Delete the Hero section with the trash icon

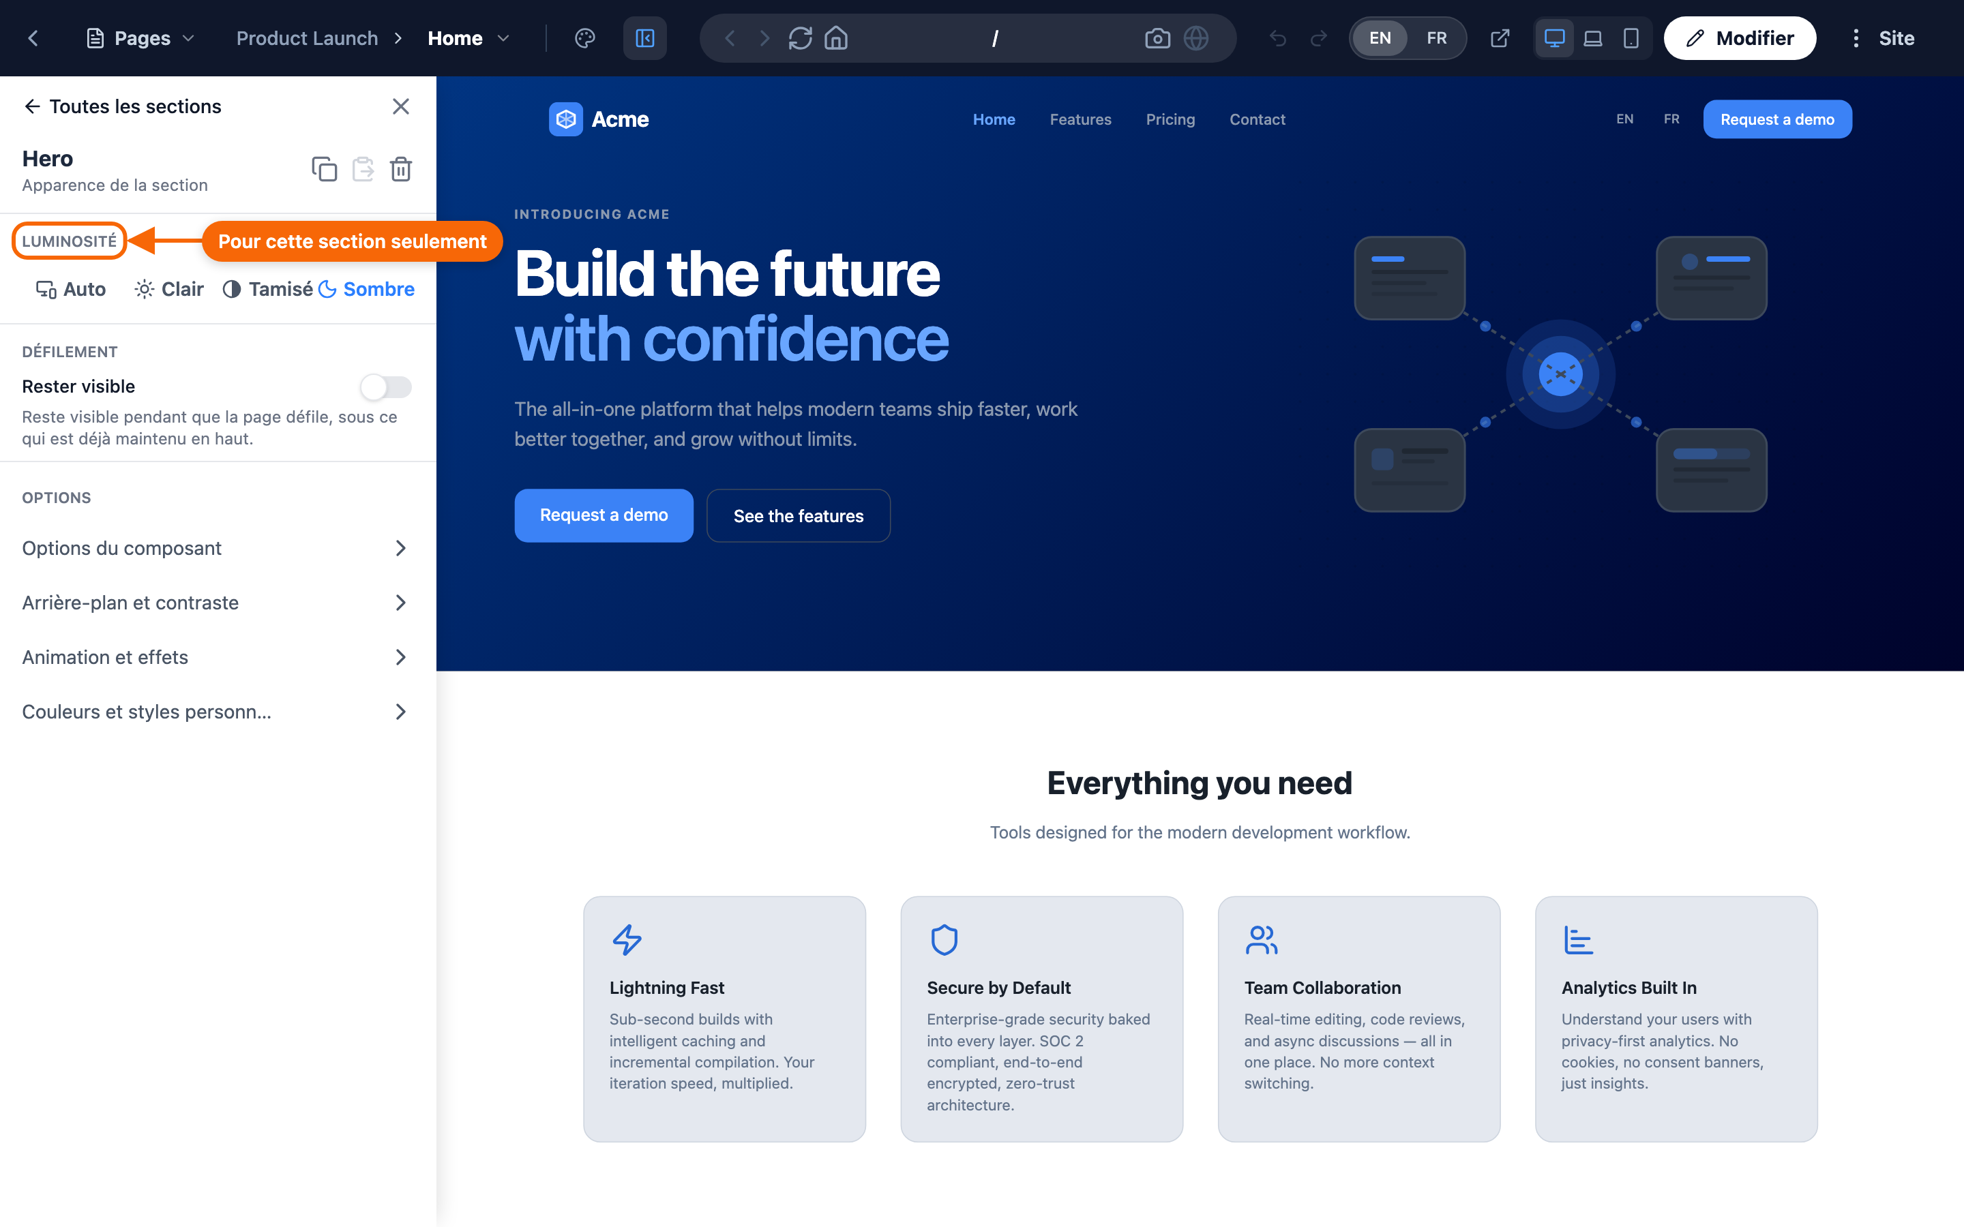[x=401, y=169]
